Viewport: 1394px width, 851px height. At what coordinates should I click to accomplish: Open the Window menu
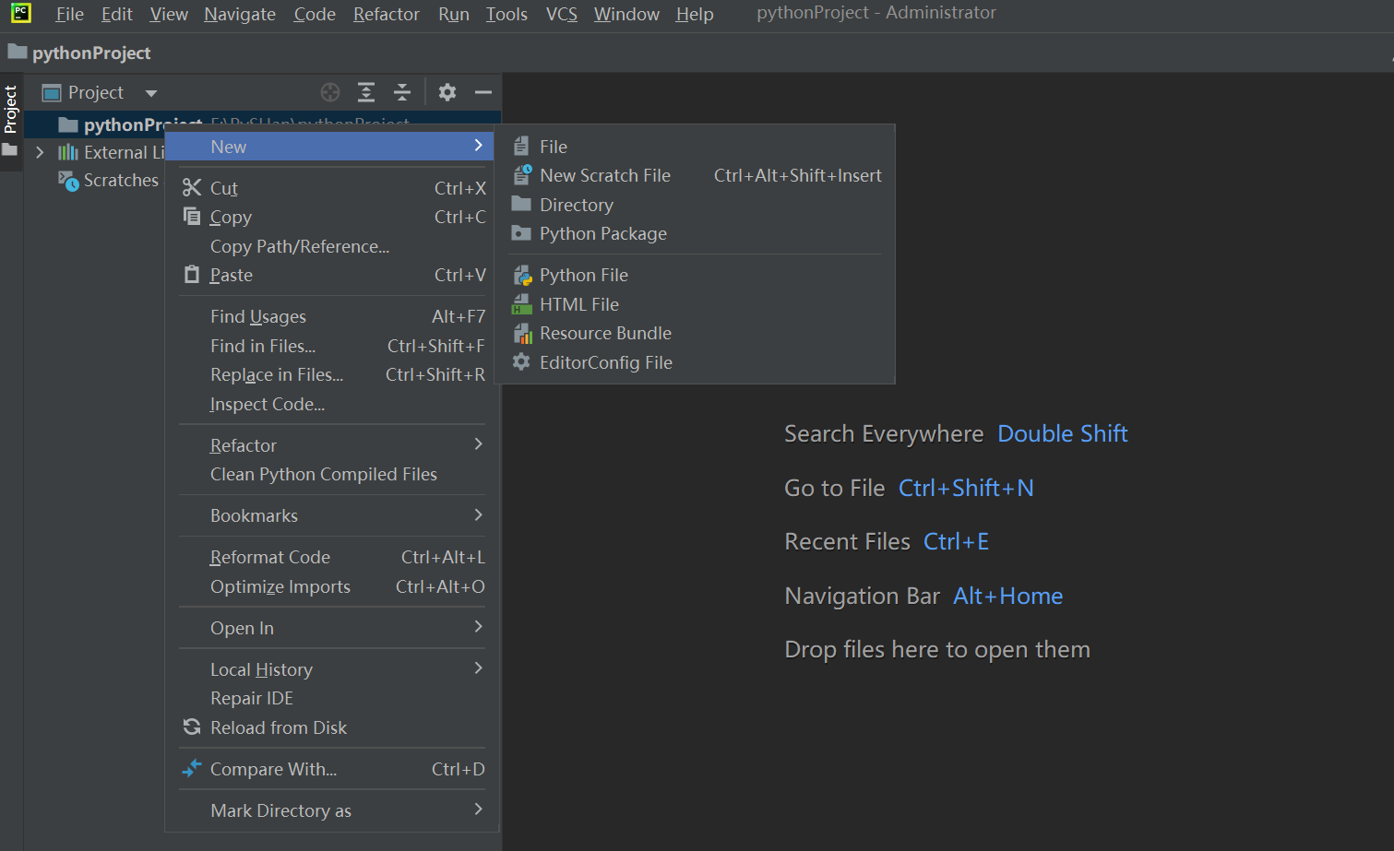[626, 14]
